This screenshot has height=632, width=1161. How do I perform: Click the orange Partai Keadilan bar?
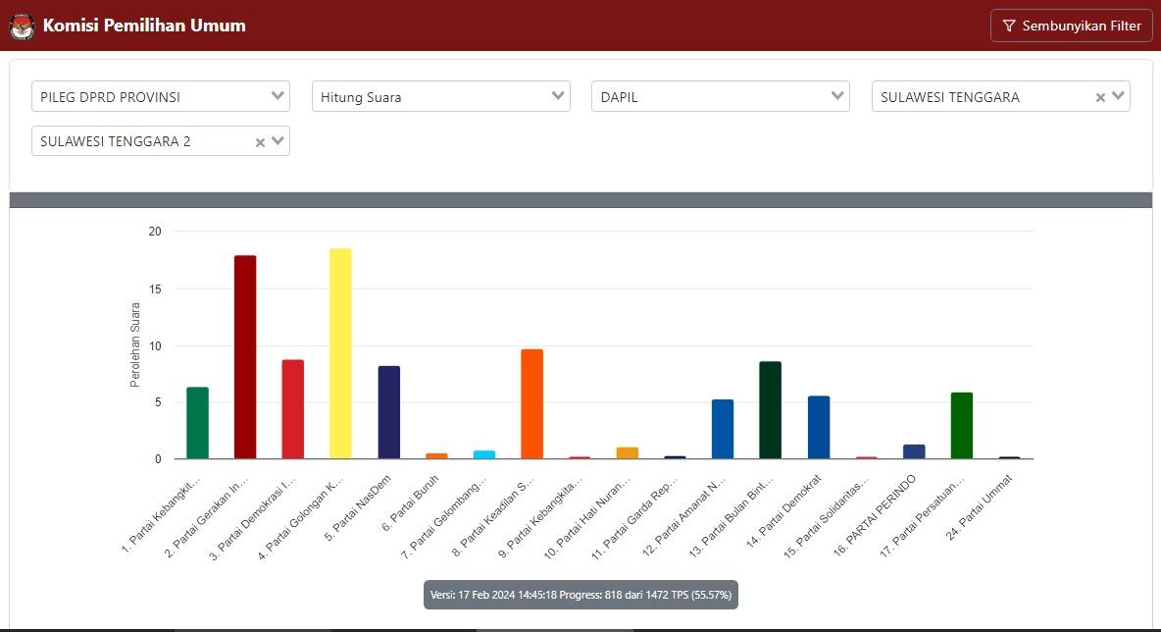click(531, 403)
